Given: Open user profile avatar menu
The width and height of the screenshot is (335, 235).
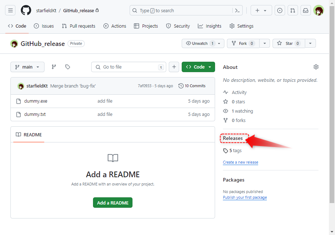Looking at the screenshot, I should [x=319, y=10].
